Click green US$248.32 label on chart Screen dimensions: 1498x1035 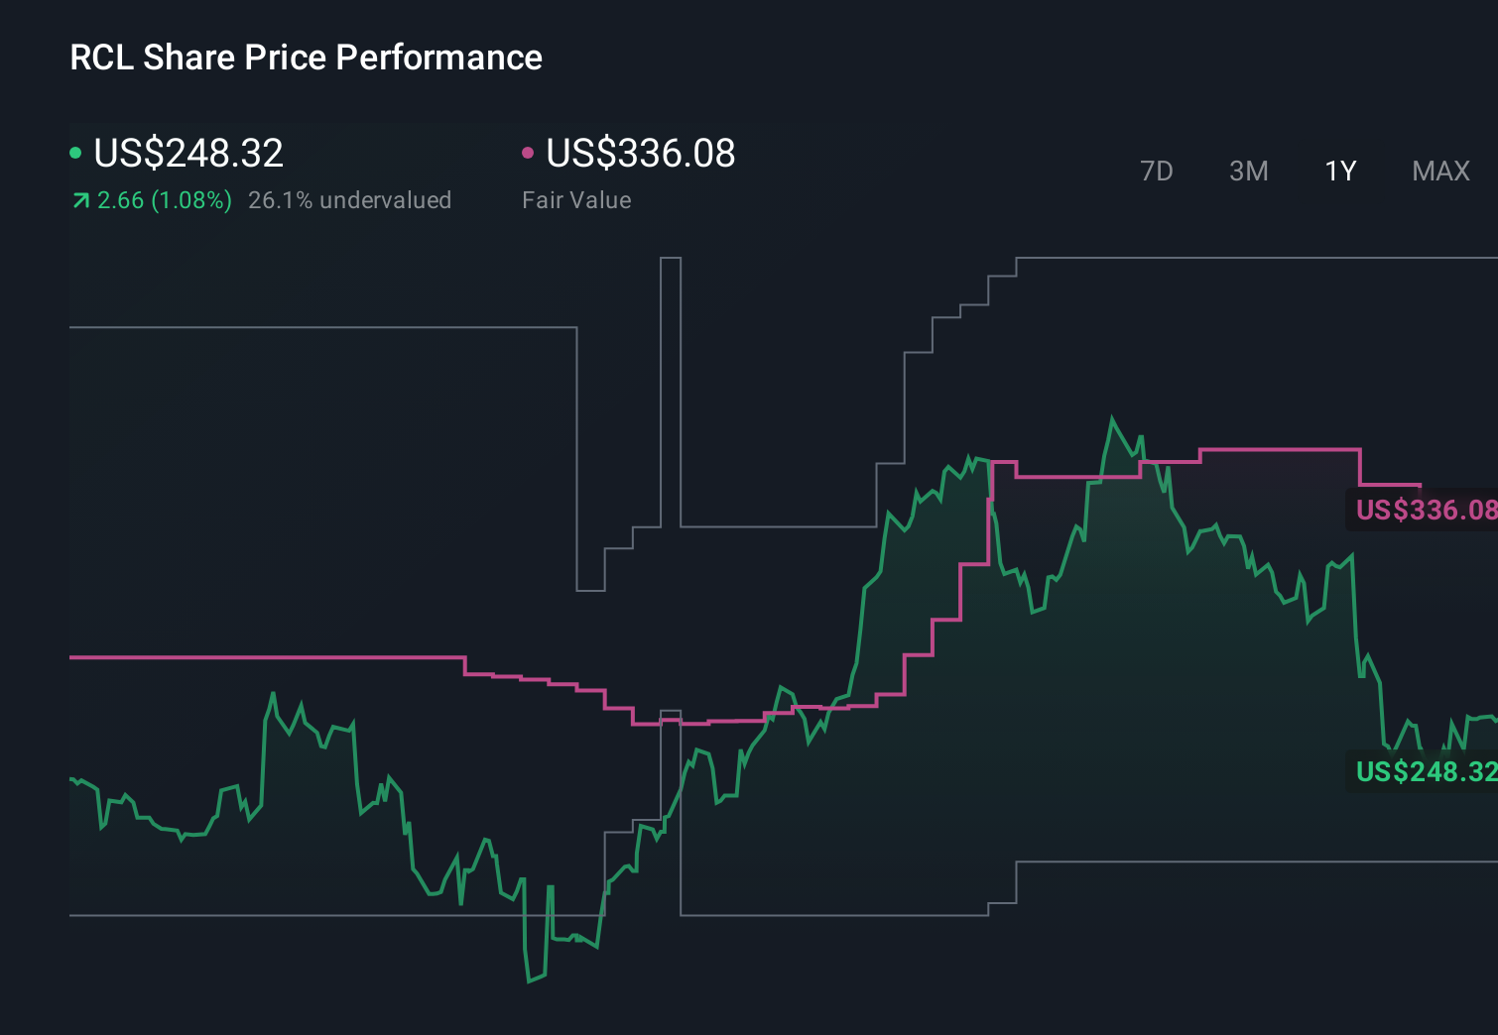(x=1425, y=771)
